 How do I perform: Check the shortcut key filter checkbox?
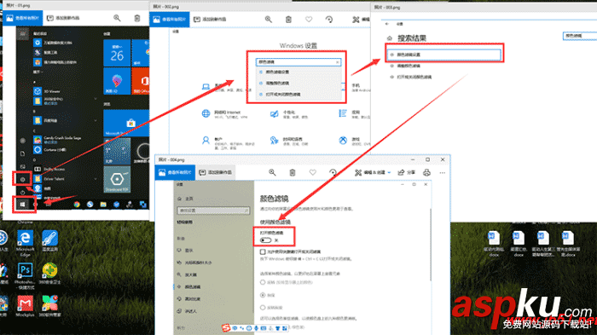(x=263, y=251)
